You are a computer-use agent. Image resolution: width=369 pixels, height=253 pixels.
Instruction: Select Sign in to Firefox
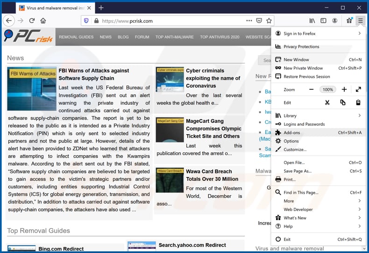pyautogui.click(x=319, y=34)
